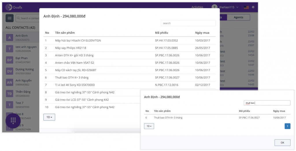
Task: Select row Máy CD xách tay JSL RD-EZ66BT
Action: click(x=129, y=70)
